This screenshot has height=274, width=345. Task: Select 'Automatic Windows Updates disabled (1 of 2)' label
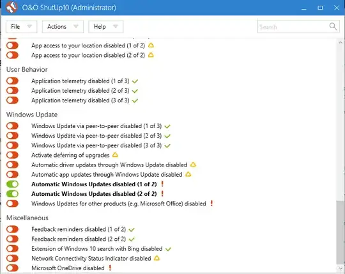click(x=94, y=184)
